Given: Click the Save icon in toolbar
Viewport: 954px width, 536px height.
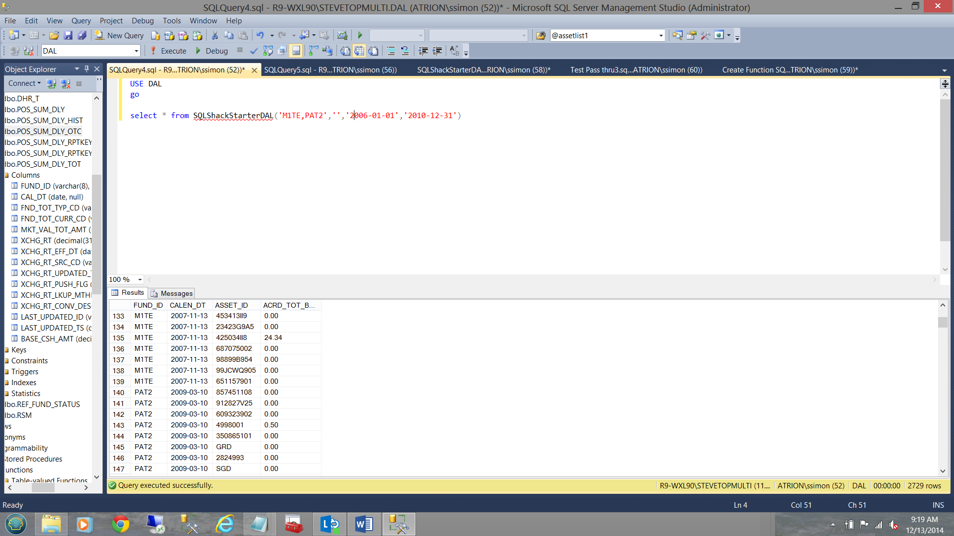Looking at the screenshot, I should (x=68, y=35).
